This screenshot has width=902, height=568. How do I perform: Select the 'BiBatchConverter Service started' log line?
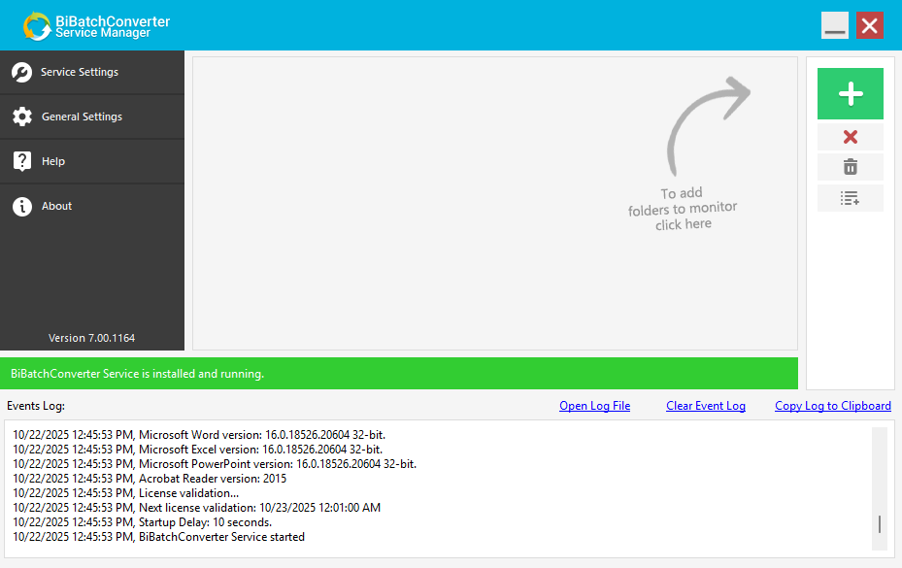(x=221, y=537)
